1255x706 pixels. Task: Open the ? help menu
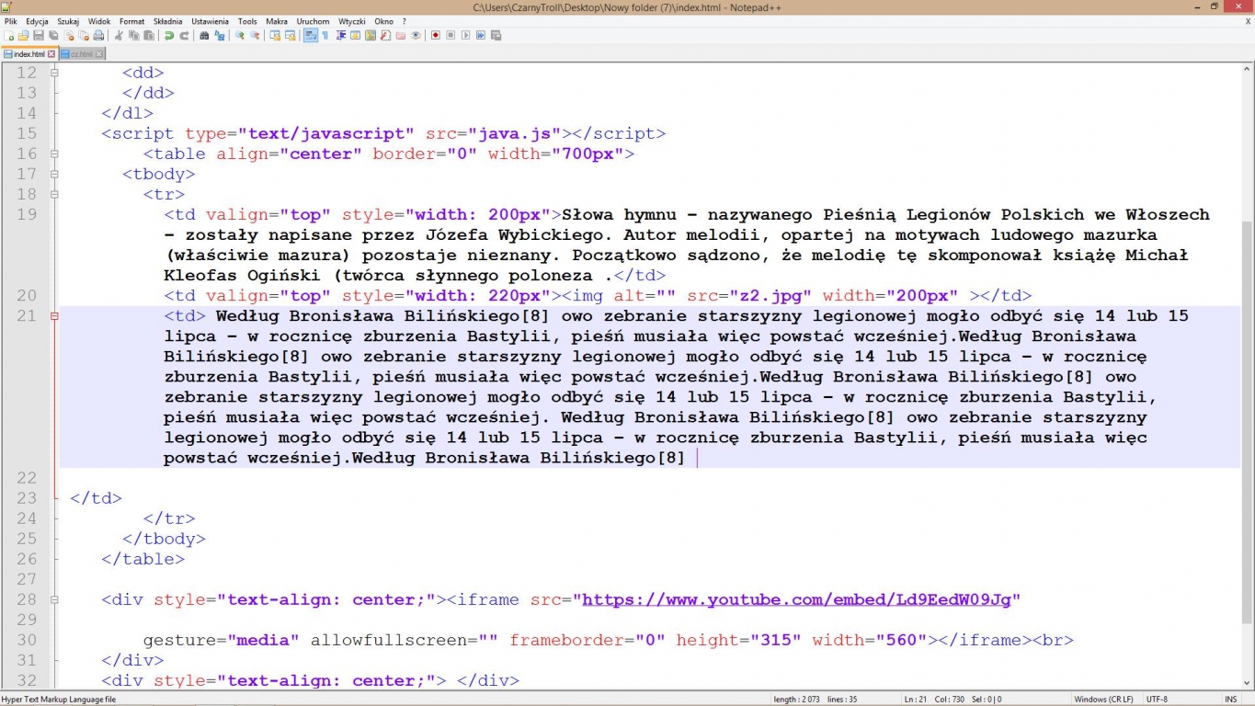[405, 21]
